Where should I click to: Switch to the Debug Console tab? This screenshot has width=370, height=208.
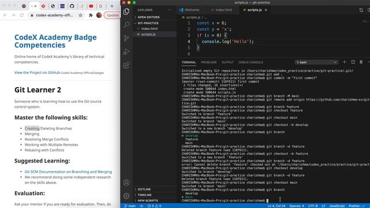click(x=250, y=62)
